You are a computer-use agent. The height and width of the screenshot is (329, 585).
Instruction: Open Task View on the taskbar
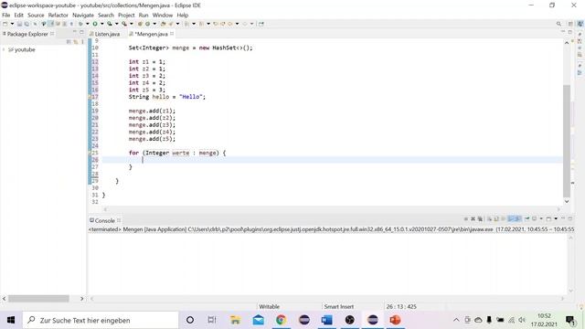[x=212, y=320]
